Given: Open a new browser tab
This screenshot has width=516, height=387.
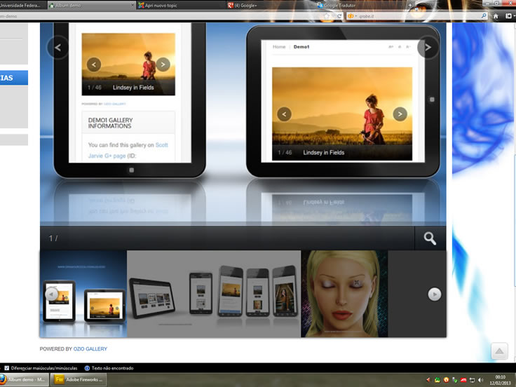Looking at the screenshot, I should 410,6.
